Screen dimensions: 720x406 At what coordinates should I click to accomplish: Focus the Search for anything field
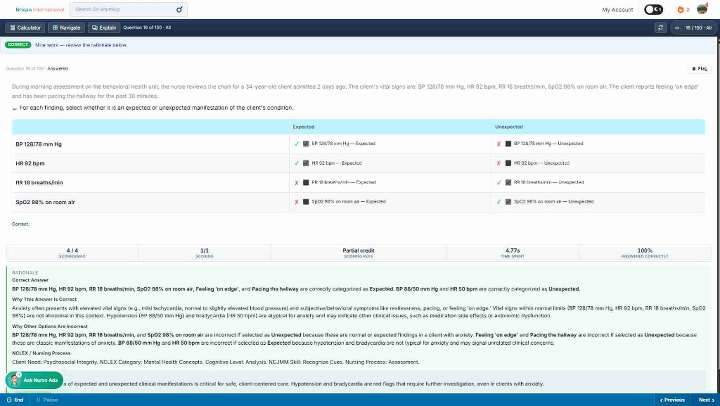(128, 9)
